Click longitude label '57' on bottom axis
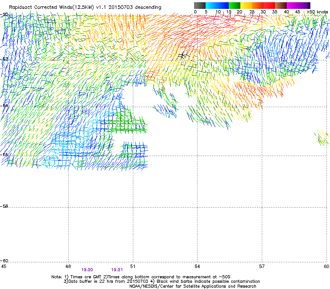This screenshot has height=289, width=330. point(262,266)
